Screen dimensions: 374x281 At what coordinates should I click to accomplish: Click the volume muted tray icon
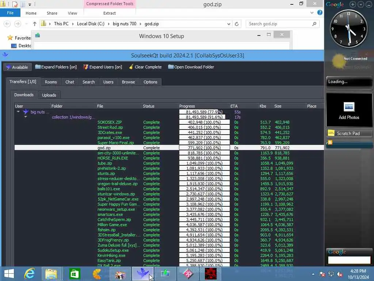pos(340,274)
